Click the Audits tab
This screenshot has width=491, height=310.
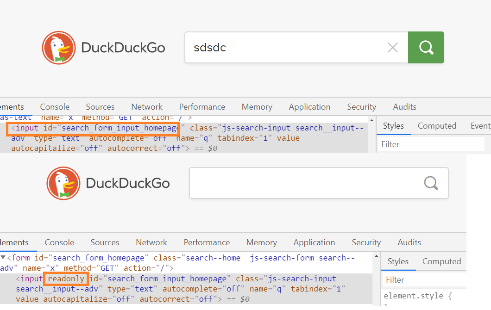pyautogui.click(x=404, y=106)
